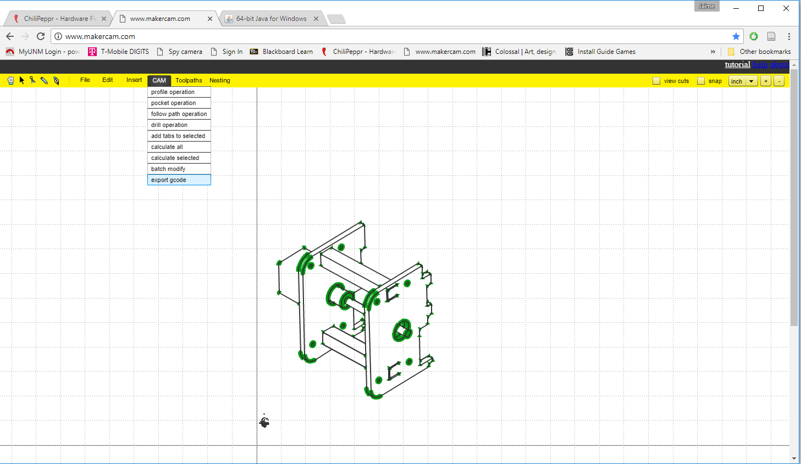Screen dimensions: 801x464
Task: Click the page extension icon
Action: (x=771, y=36)
